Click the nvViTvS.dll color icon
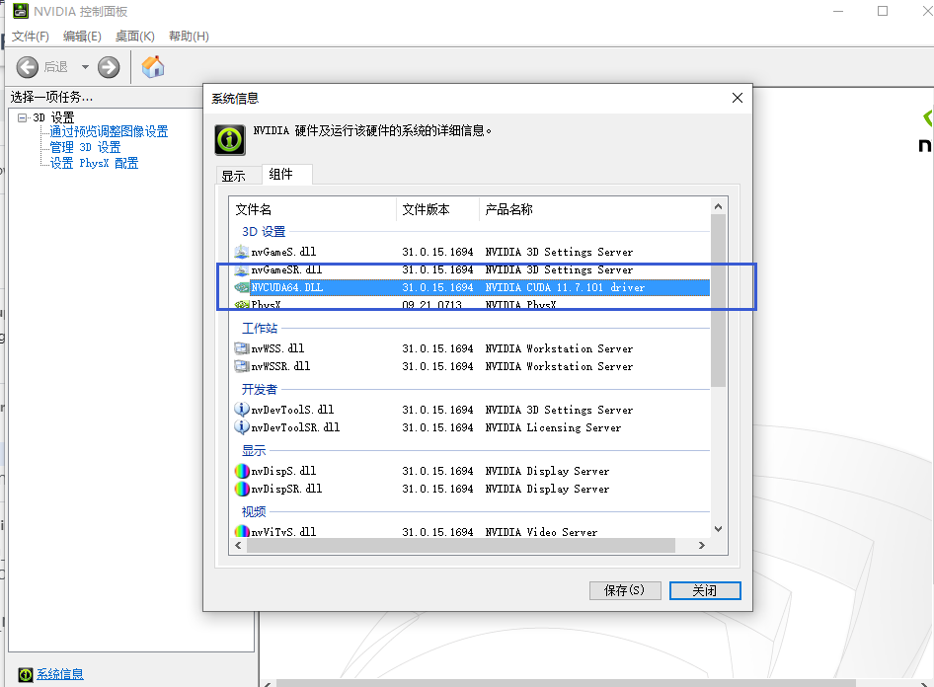The width and height of the screenshot is (934, 687). coord(241,531)
